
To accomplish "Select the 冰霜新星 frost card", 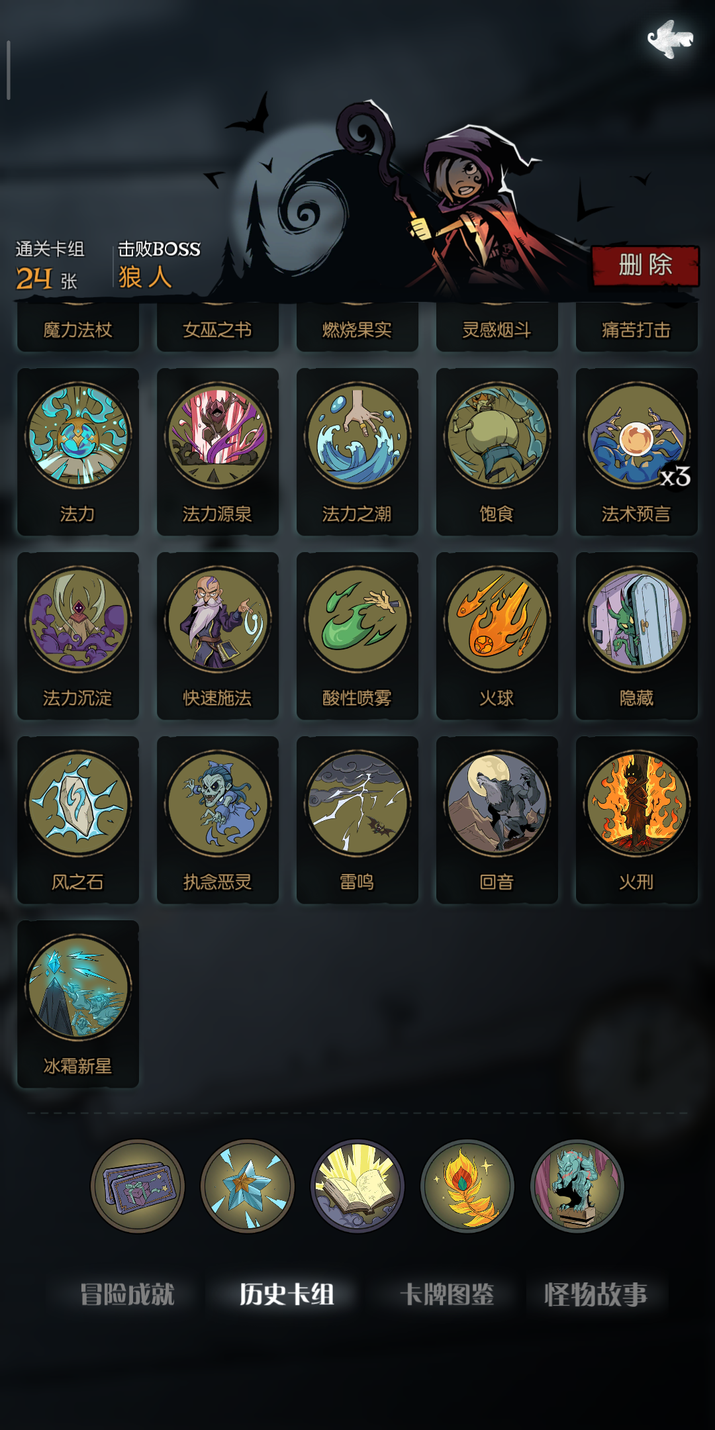I will pos(78,1004).
